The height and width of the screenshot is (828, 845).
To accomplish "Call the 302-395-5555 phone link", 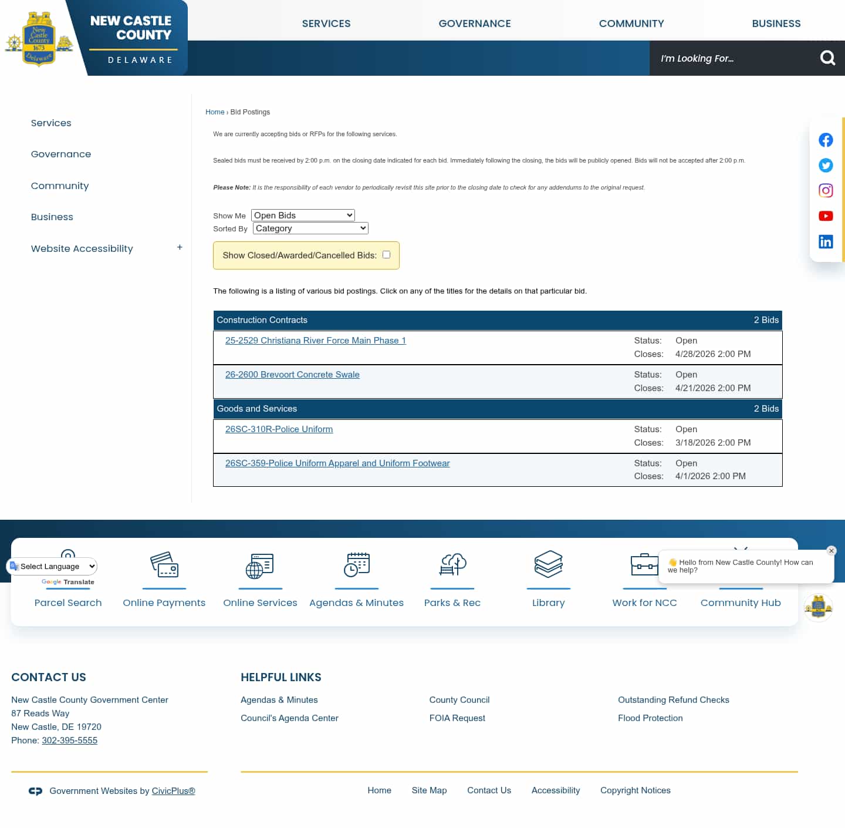I will coord(69,740).
